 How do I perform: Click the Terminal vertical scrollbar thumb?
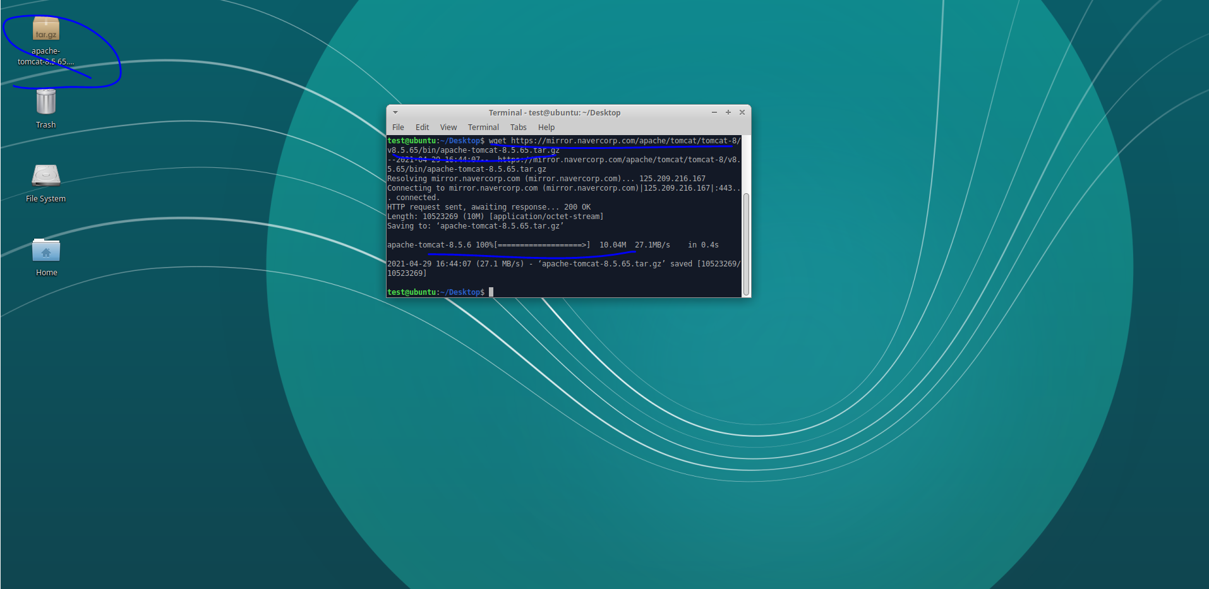746,244
